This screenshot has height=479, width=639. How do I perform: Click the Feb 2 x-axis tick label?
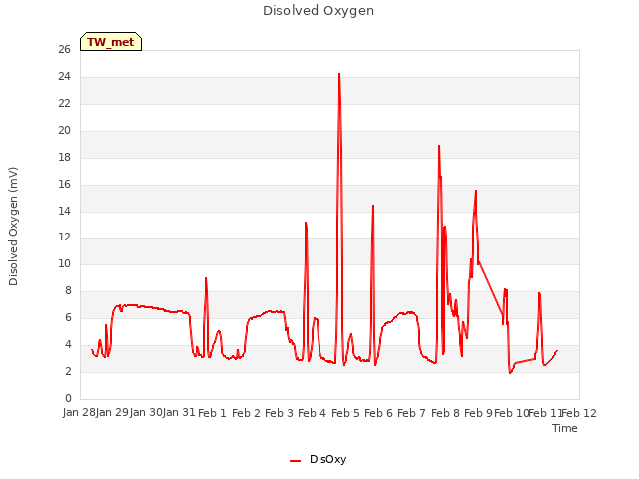246,413
